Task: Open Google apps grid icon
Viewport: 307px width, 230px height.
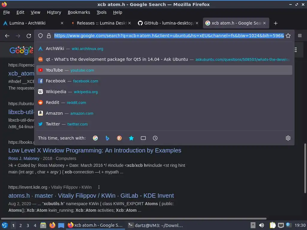Action: tap(296, 50)
